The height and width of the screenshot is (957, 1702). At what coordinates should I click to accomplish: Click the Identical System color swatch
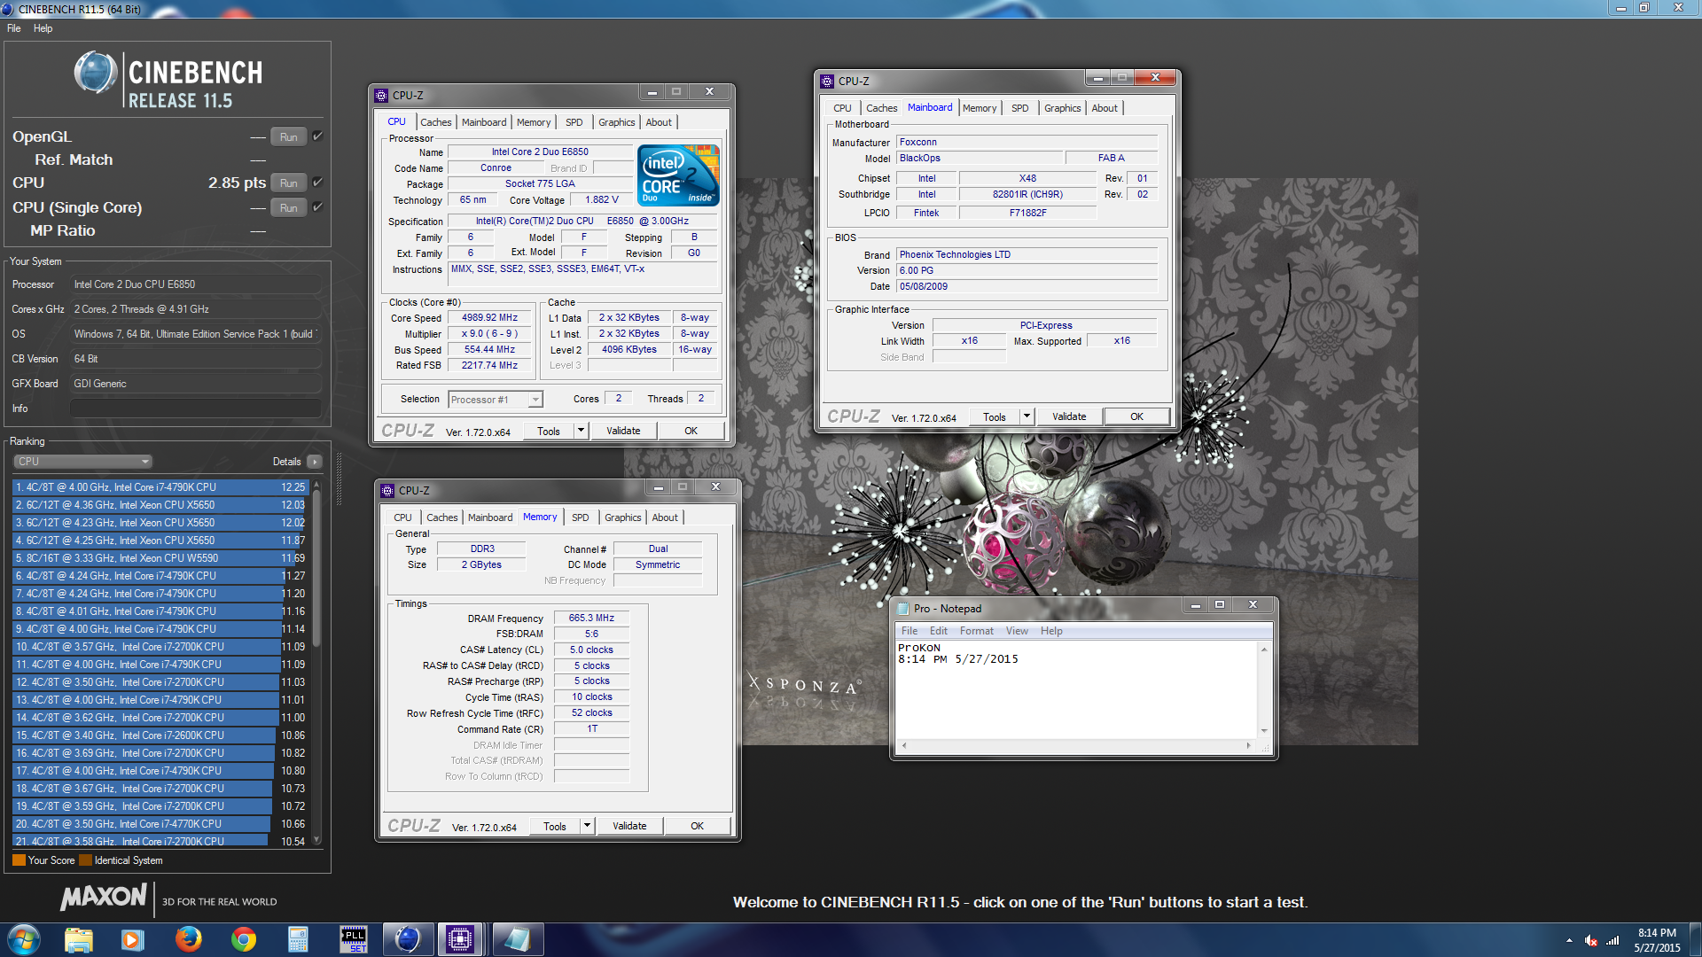point(85,860)
